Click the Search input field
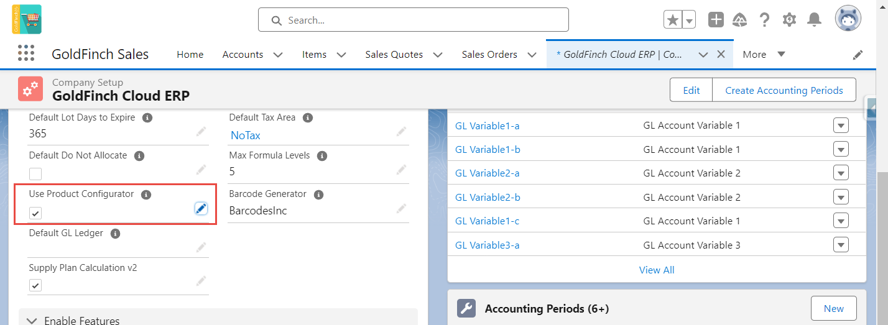Screen dimensions: 888x325 pos(414,20)
